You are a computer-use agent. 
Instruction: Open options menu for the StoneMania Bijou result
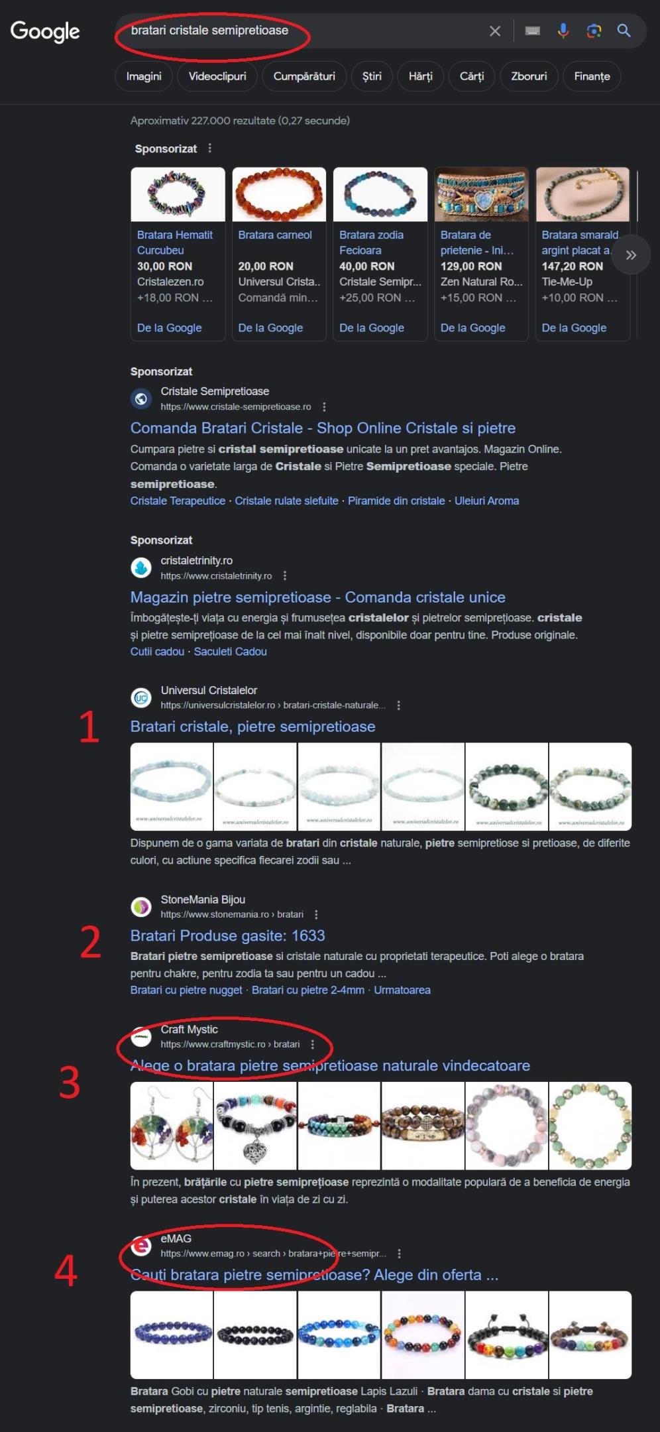(316, 914)
